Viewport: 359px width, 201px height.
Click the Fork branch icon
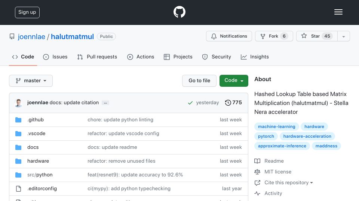(263, 36)
